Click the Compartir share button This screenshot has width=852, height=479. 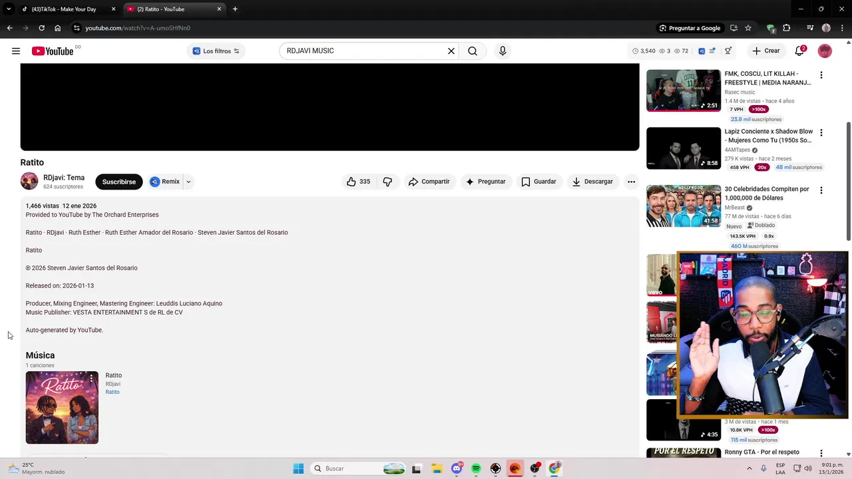coord(429,182)
